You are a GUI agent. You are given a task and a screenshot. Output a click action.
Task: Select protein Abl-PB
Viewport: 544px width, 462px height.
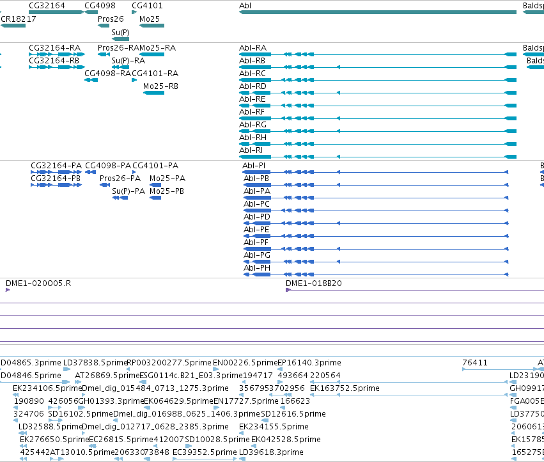coord(256,178)
